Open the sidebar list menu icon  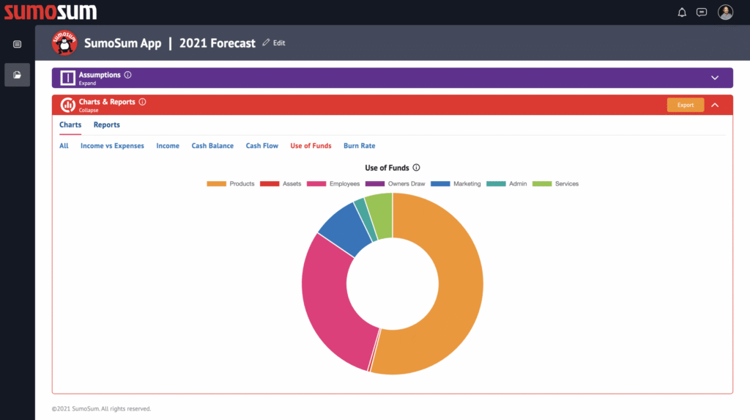(17, 44)
